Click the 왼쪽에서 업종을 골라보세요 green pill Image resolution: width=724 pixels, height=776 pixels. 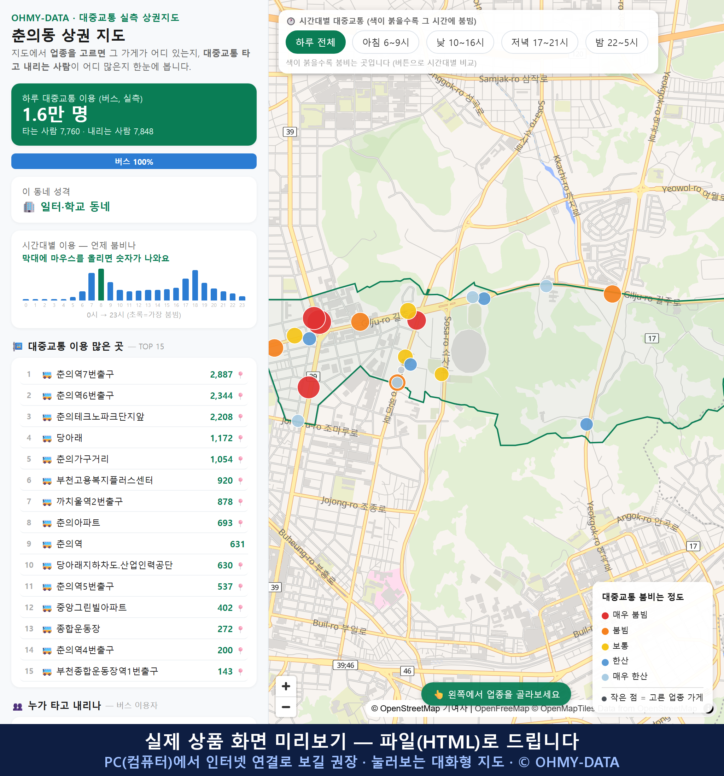pos(496,694)
